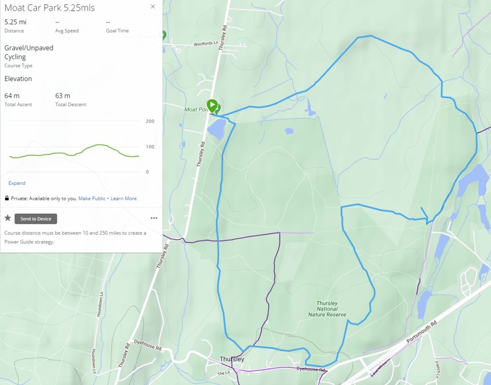Expand the elevation chart
491x385 pixels.
pos(17,183)
